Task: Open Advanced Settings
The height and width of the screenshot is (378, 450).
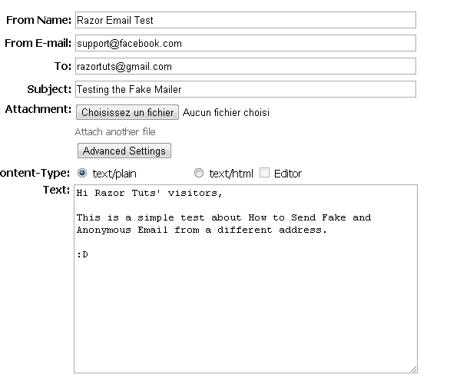Action: tap(124, 151)
